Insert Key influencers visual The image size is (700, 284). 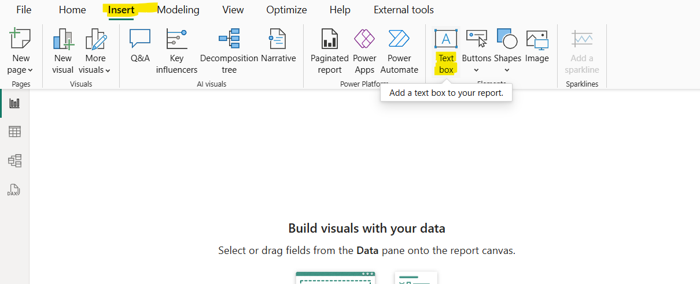(176, 51)
